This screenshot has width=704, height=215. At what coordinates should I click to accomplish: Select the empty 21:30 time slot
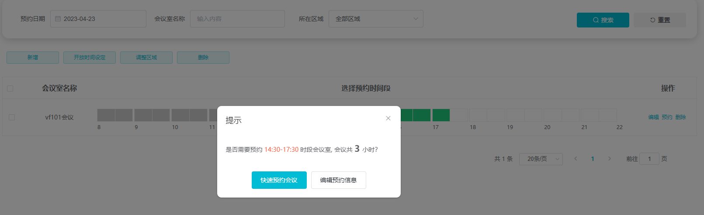(607, 115)
